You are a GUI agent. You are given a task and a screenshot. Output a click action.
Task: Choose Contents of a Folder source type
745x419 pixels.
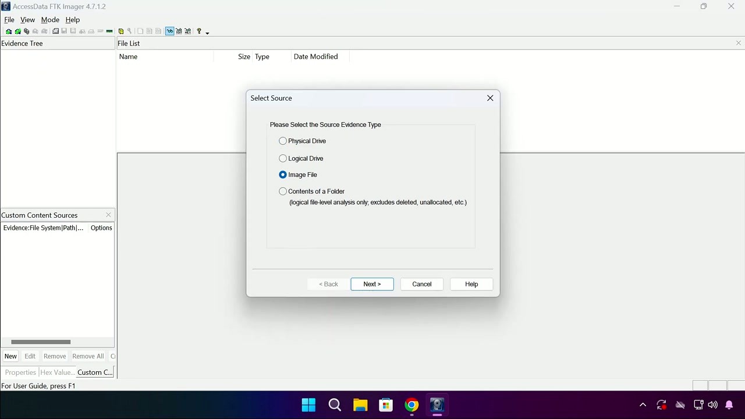point(283,191)
